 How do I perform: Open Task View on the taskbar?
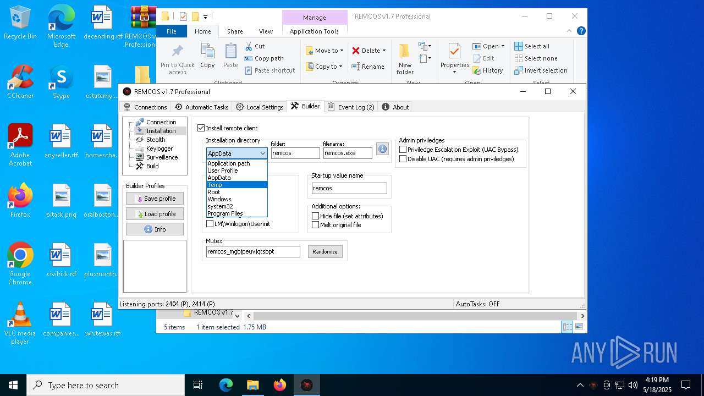click(x=198, y=385)
